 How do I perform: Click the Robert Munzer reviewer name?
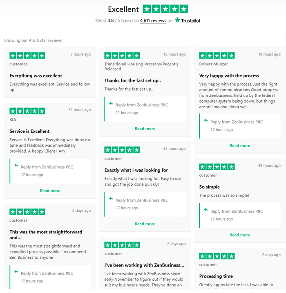213,64
